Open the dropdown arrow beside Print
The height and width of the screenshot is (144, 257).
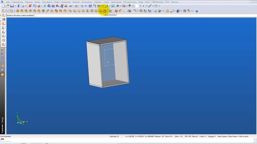(26, 6)
